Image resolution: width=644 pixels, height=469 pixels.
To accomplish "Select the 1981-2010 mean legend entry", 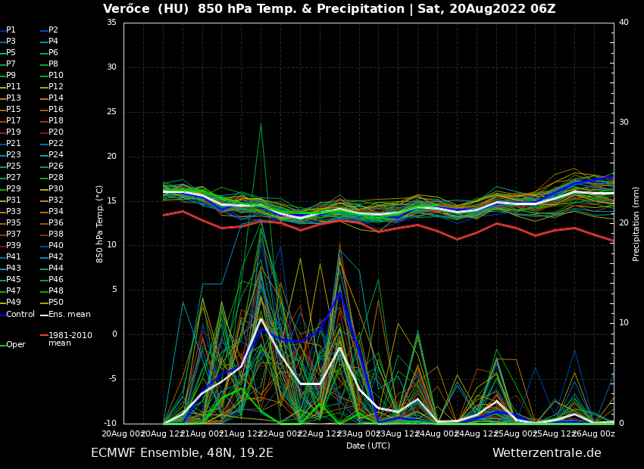I will 70,339.
